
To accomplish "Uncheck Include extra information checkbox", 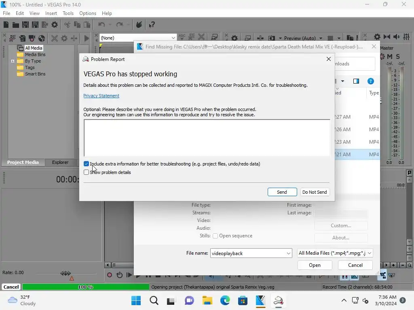I will pos(87,164).
